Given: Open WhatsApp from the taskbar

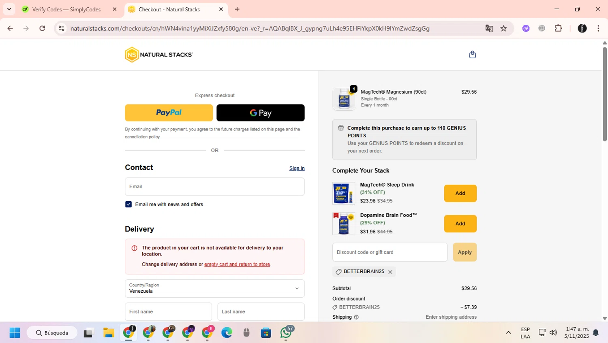Looking at the screenshot, I should 286,333.
